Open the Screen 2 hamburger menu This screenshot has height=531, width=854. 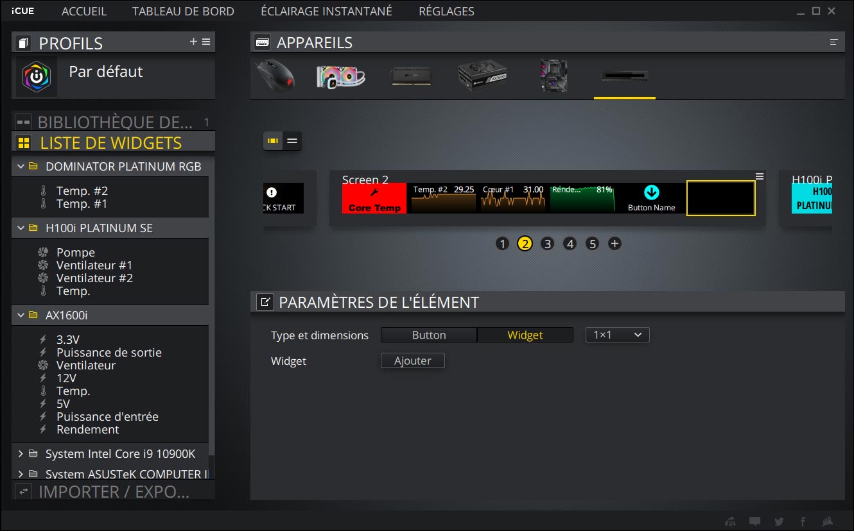point(760,176)
